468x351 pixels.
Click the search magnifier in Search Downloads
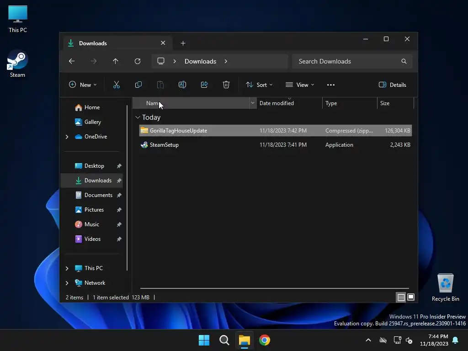404,61
